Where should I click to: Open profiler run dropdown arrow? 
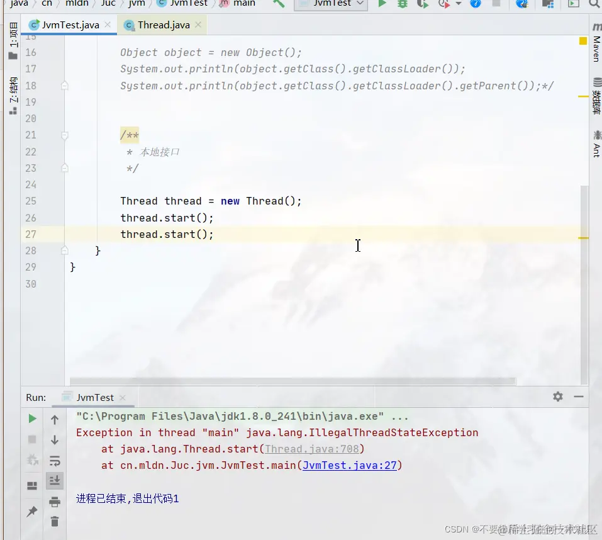coord(459,3)
